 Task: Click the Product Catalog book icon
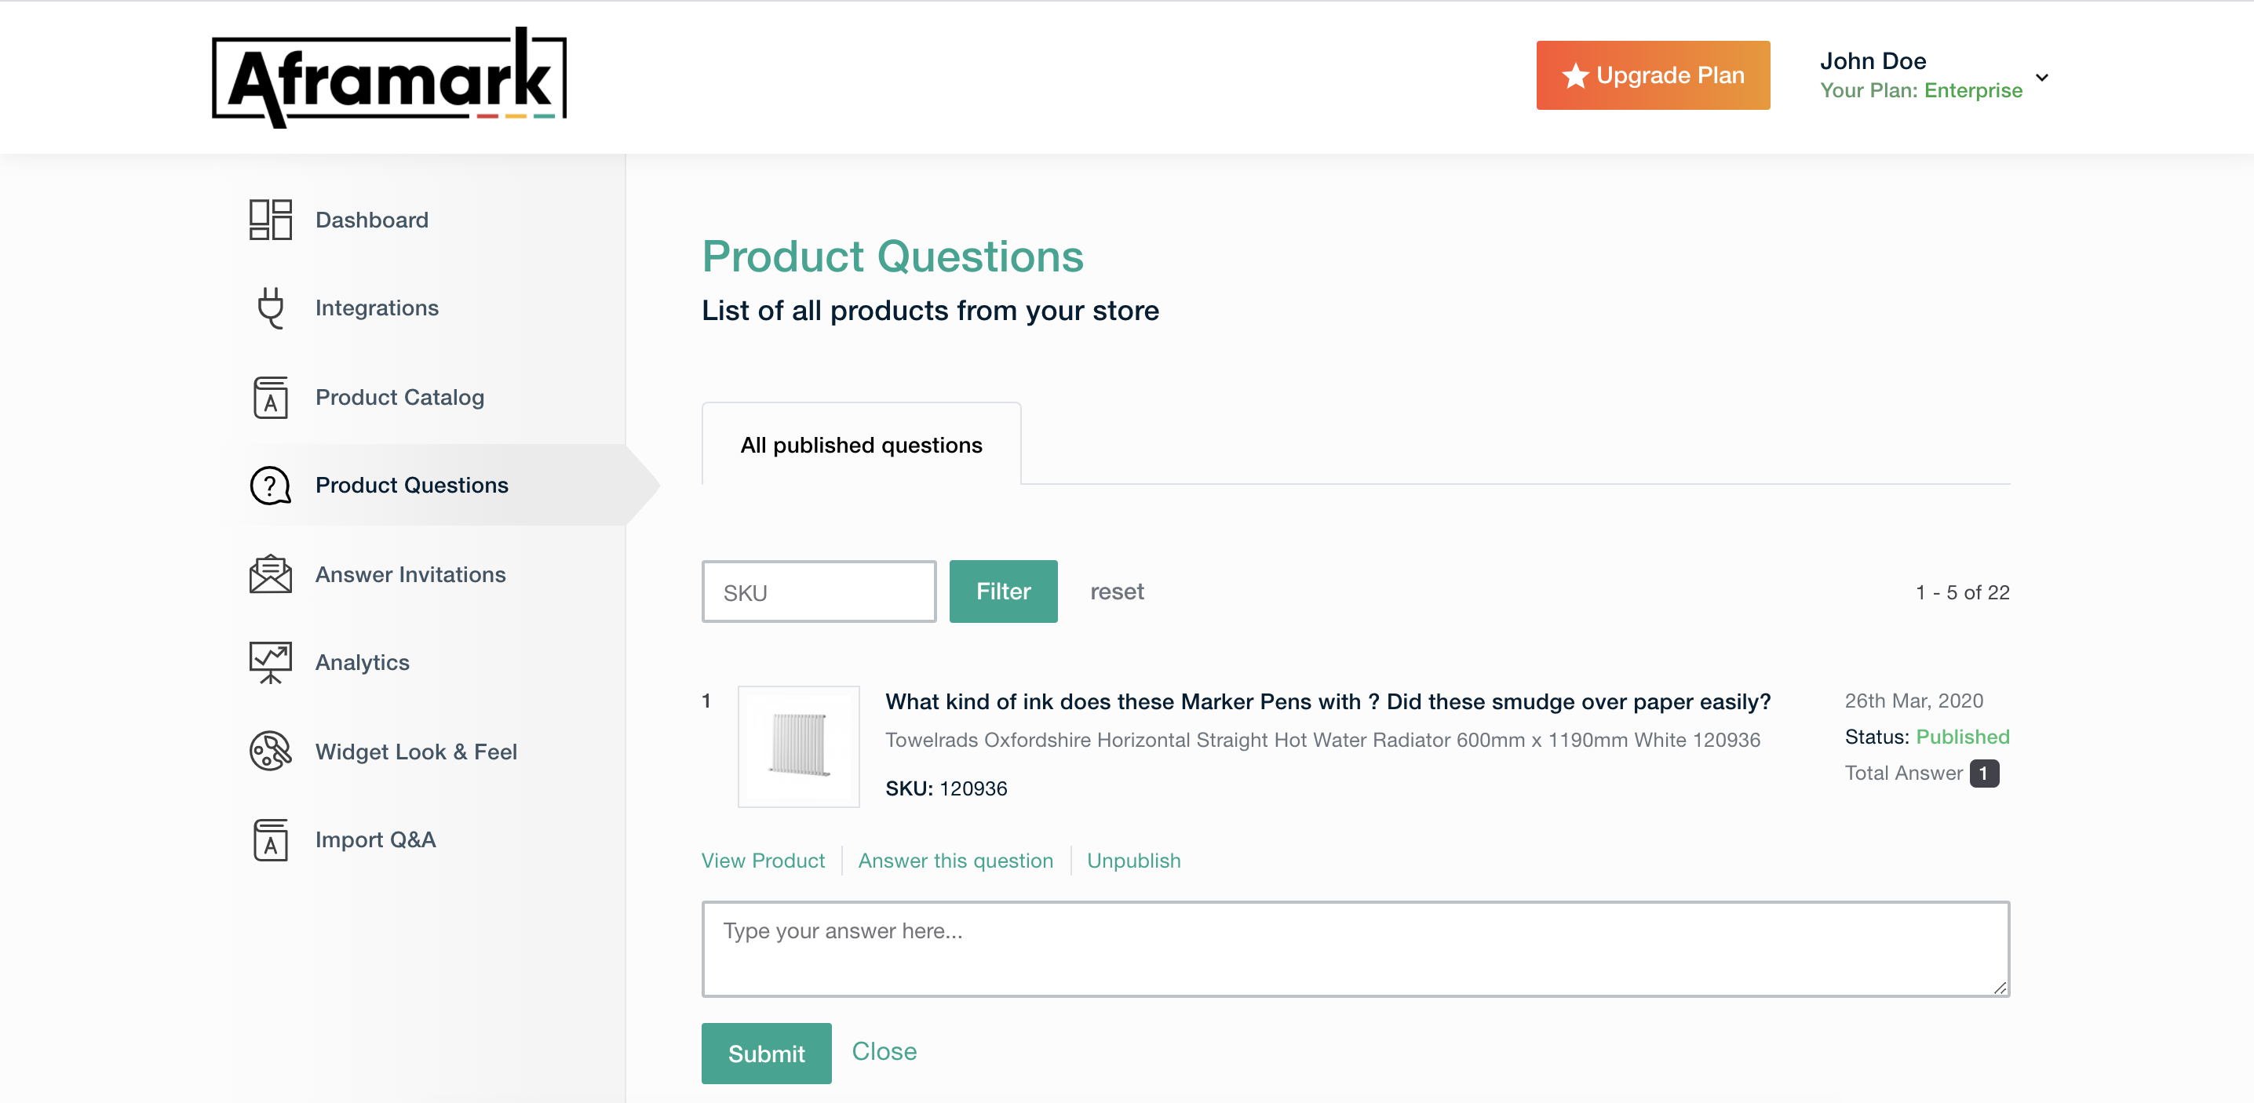(x=269, y=397)
